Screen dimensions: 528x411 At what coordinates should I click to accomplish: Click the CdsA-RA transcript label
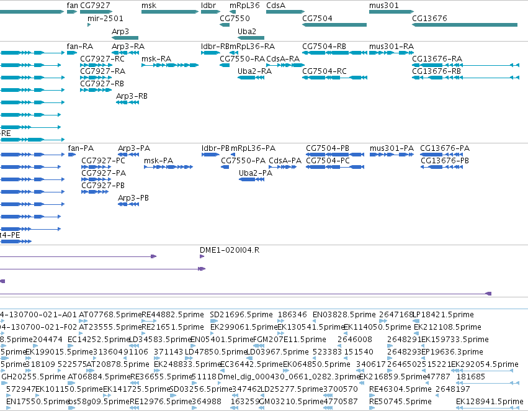(x=283, y=58)
